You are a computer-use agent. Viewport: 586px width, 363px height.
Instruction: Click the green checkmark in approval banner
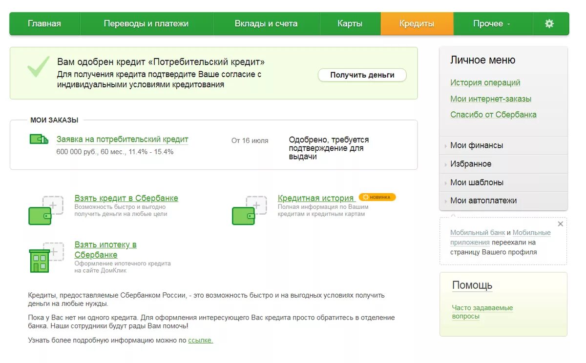pyautogui.click(x=38, y=67)
